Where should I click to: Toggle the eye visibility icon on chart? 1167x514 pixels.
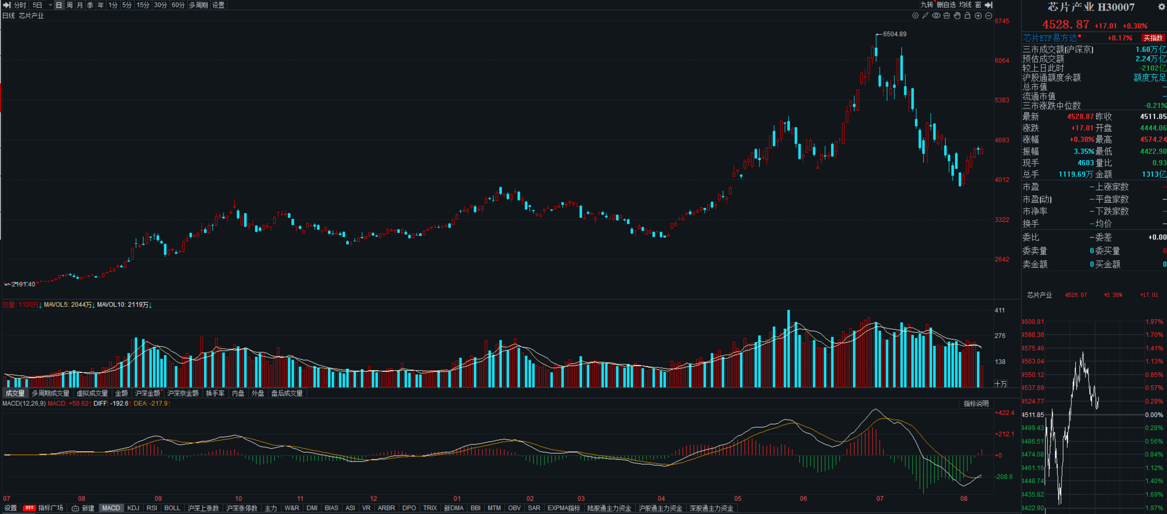point(936,16)
